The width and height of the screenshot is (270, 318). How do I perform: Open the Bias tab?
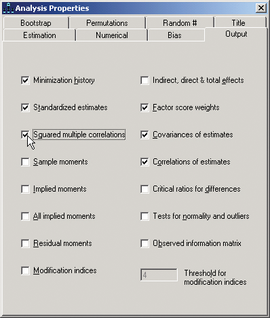(x=174, y=35)
